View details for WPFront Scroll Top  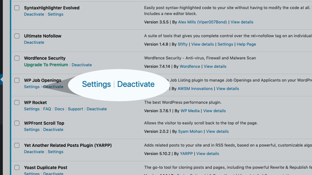click(217, 131)
